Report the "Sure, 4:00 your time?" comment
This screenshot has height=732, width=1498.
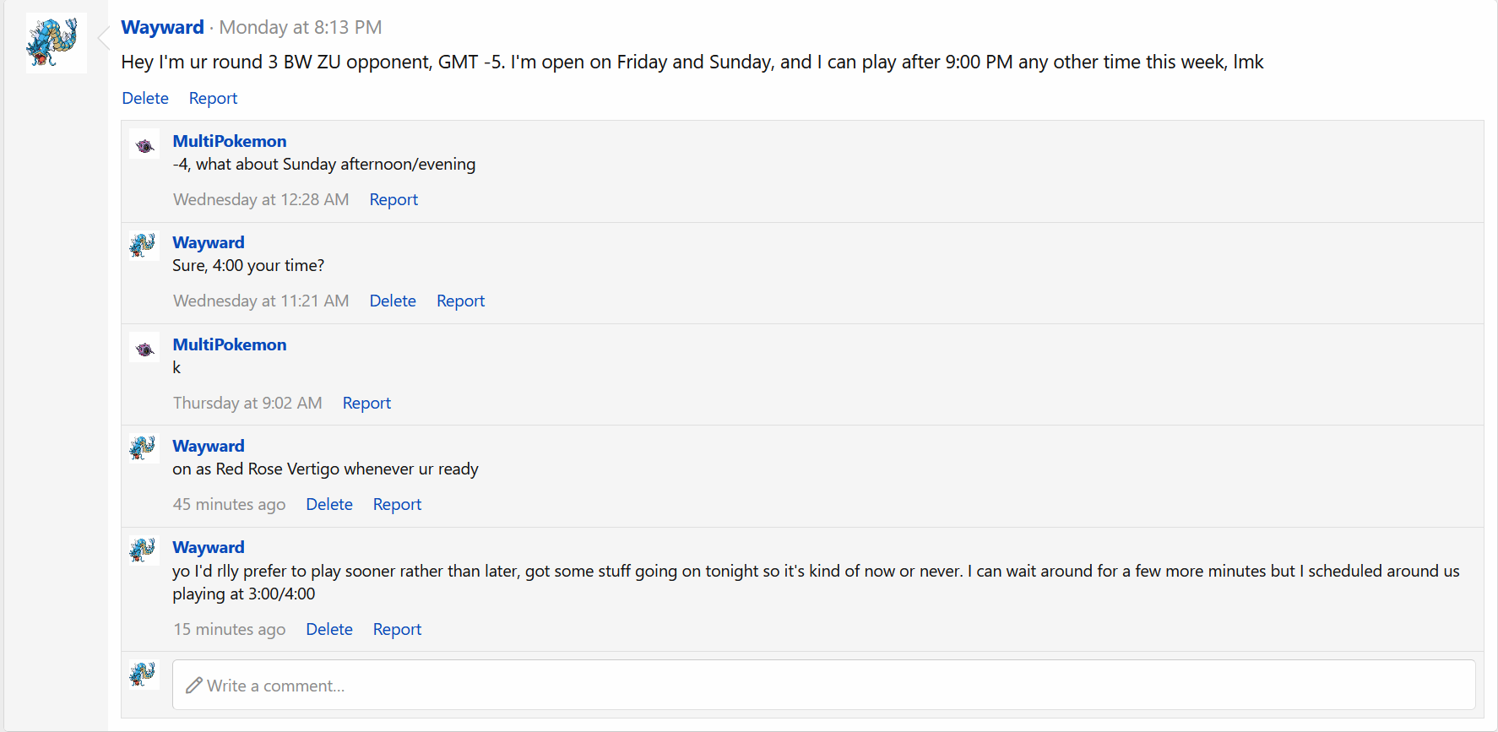460,301
